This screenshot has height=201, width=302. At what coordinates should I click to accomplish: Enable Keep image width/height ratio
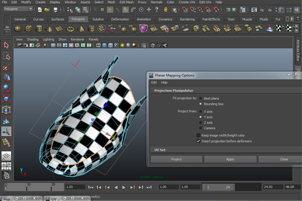(198, 135)
